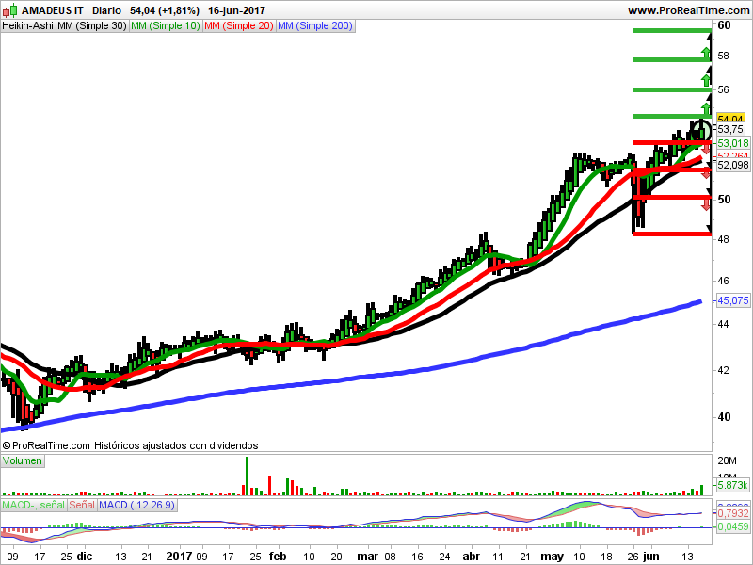This screenshot has height=565, width=753.
Task: Click the Señal indicator label
Action: (82, 505)
